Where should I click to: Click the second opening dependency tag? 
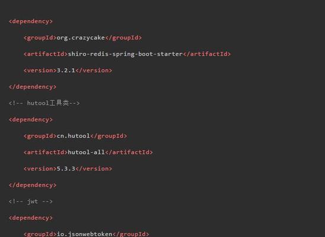(31, 120)
